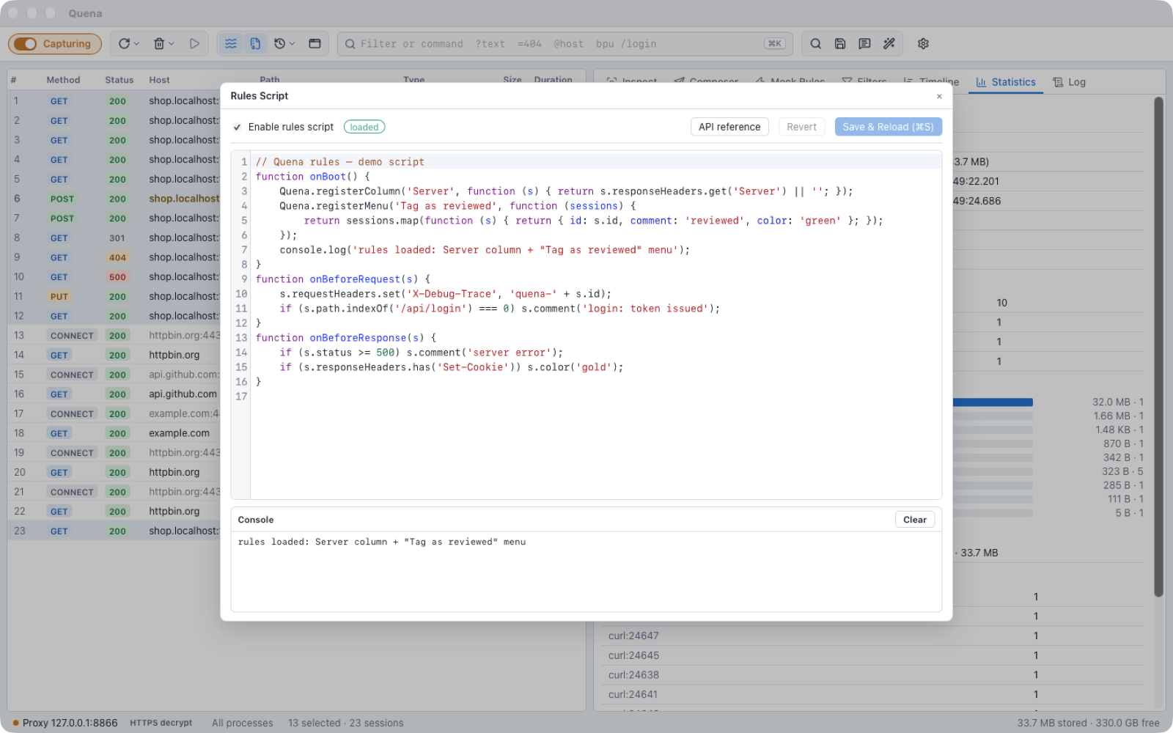Click the Revert button

(x=801, y=127)
